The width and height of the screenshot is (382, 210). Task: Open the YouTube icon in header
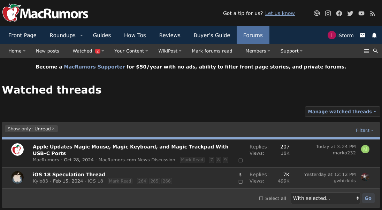click(361, 13)
